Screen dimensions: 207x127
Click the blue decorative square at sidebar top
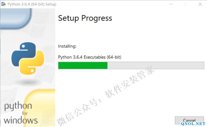tap(15, 16)
